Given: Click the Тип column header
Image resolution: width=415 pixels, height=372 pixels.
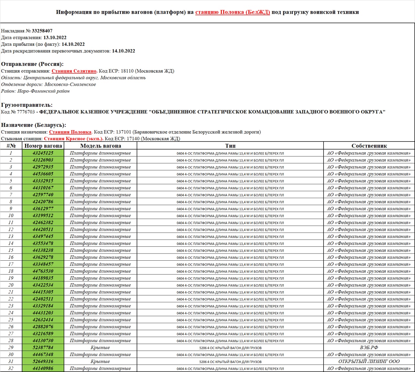Looking at the screenshot, I should [230, 146].
